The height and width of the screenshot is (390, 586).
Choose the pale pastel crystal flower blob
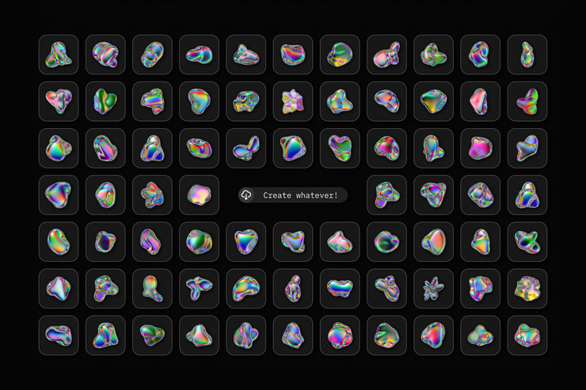293,101
